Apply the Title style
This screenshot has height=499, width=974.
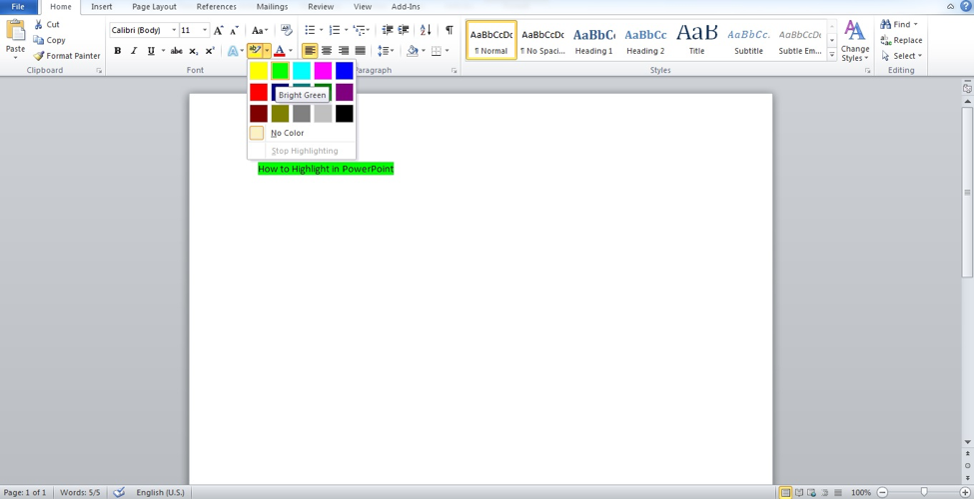[696, 40]
